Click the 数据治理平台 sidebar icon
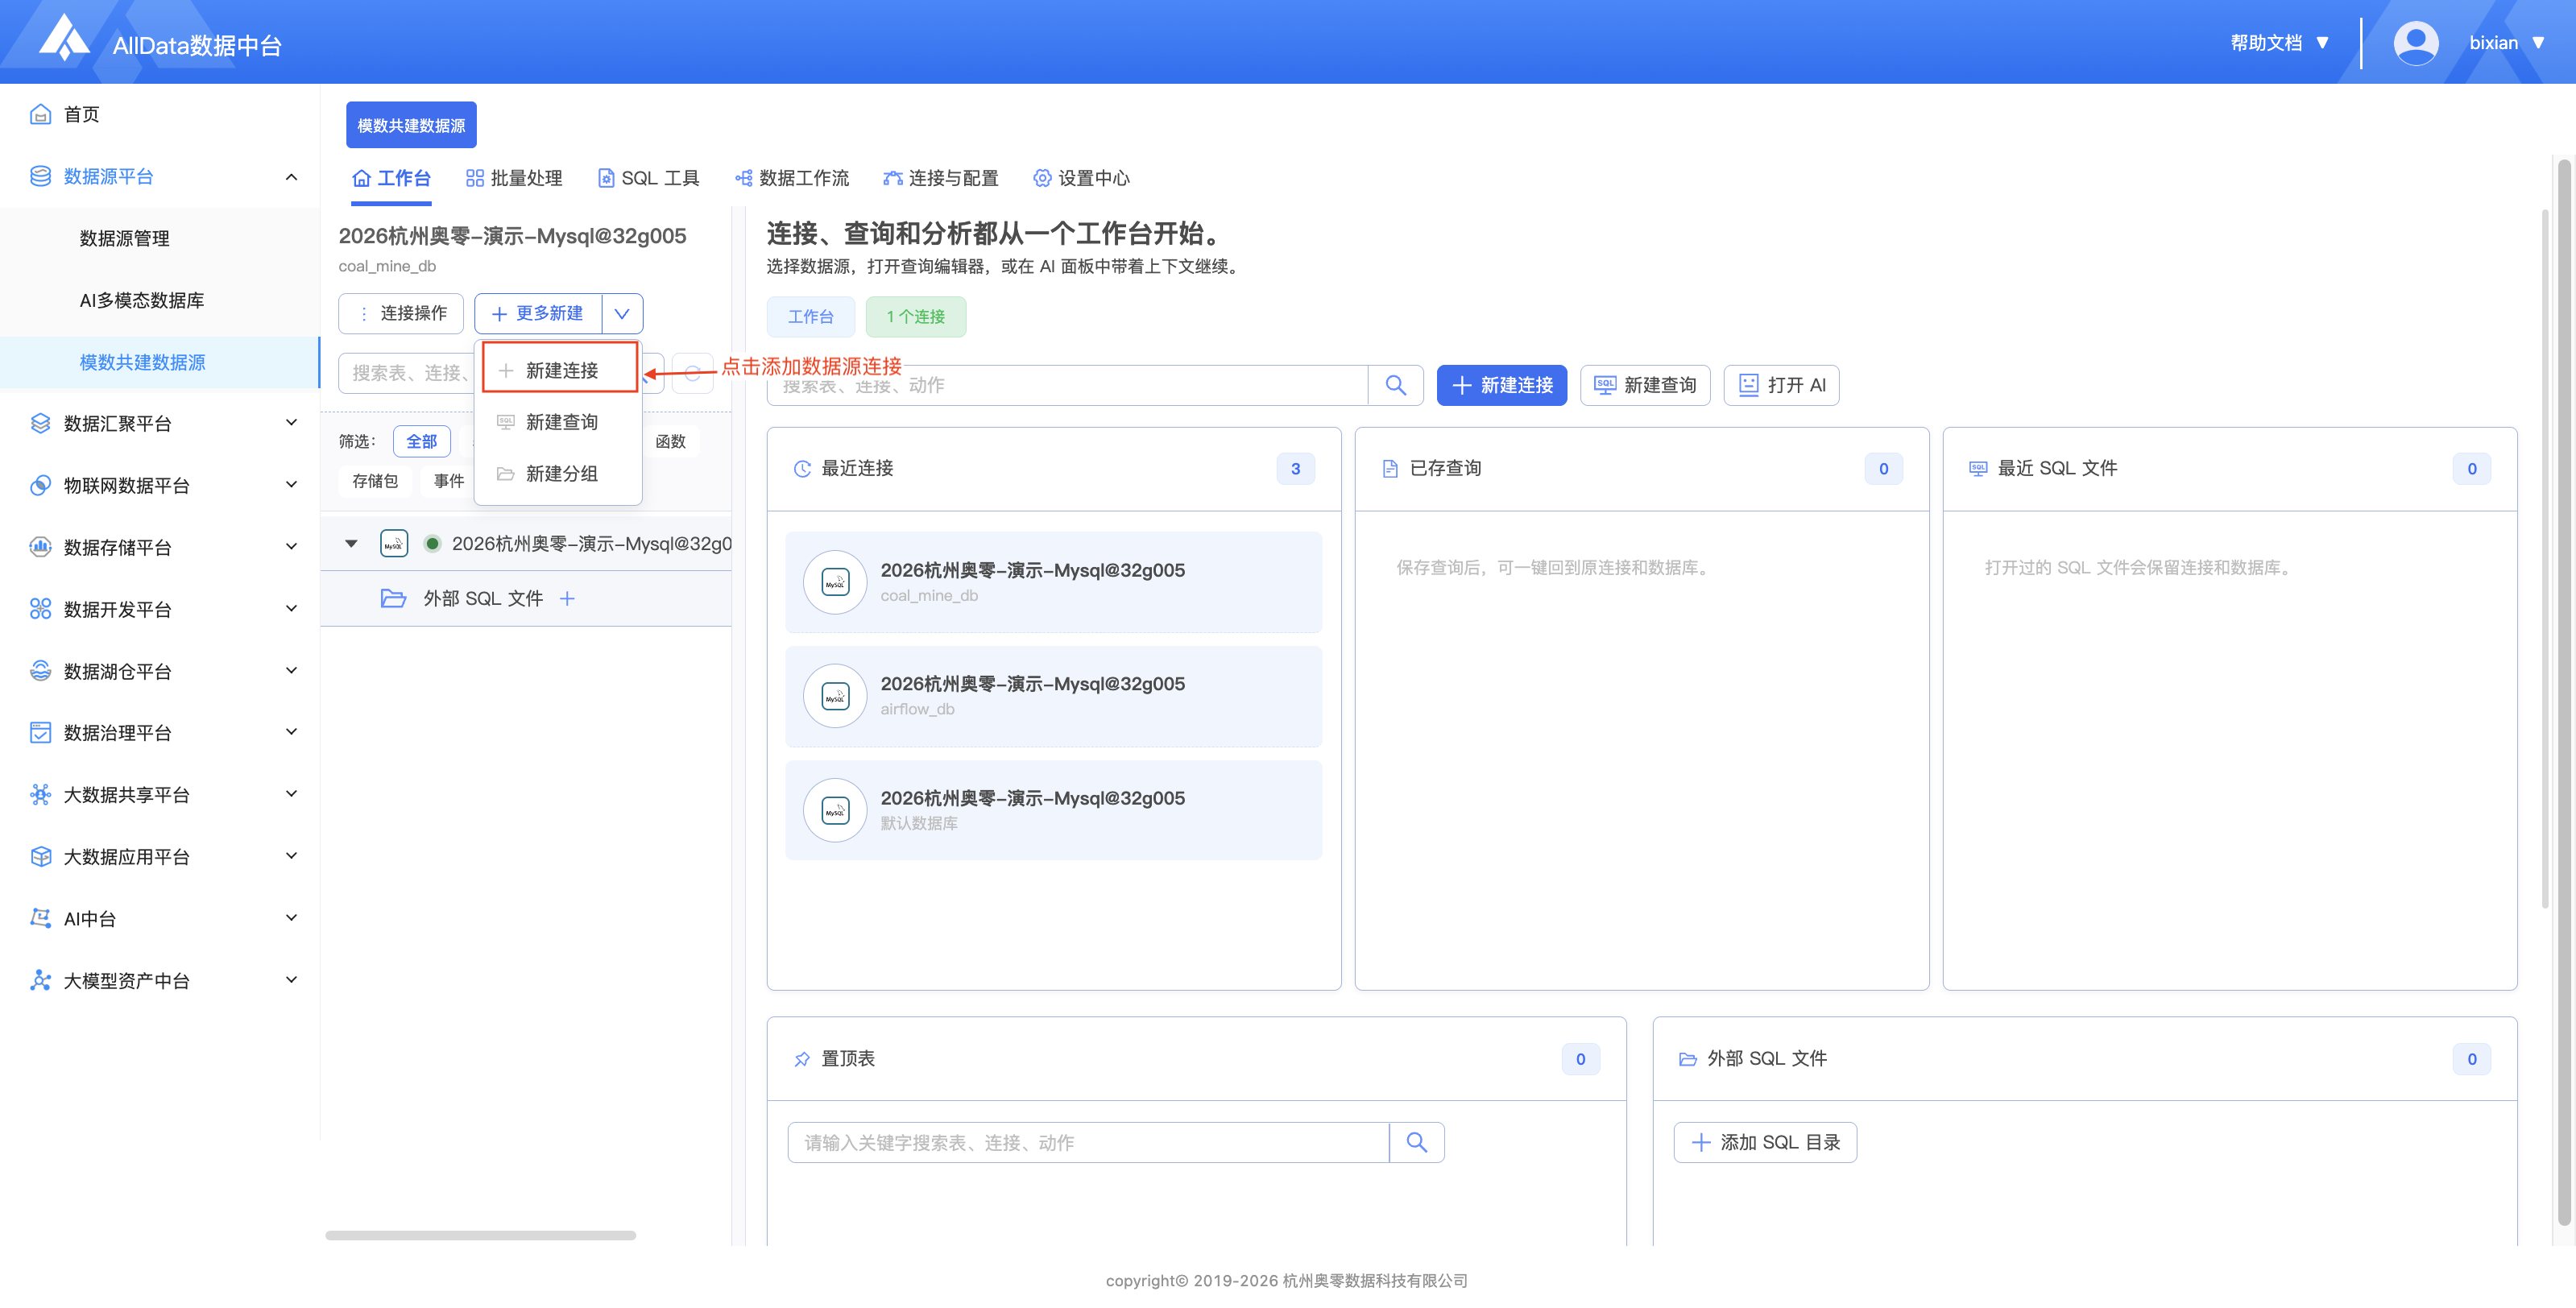Viewport: 2576px width, 1308px height. pos(40,733)
